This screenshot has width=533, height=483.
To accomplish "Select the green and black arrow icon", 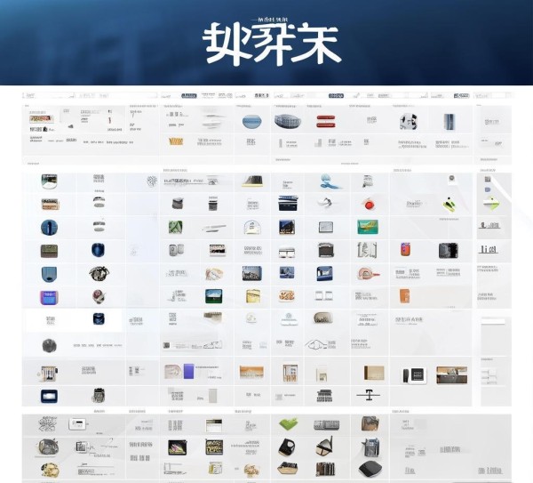I will pyautogui.click(x=449, y=204).
